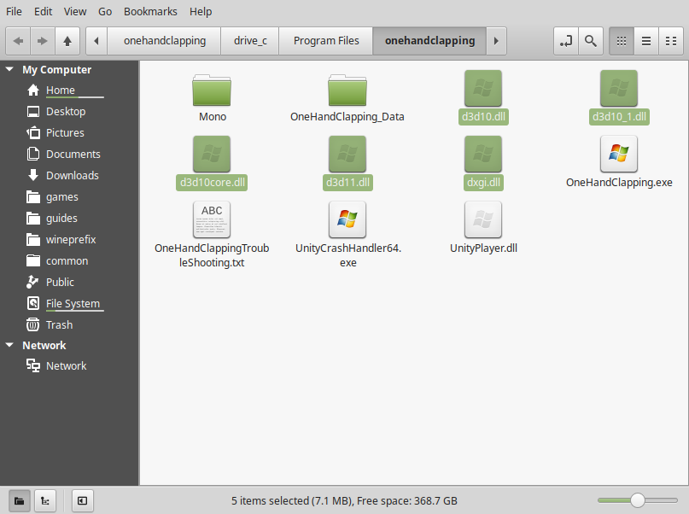Open Trash in the sidebar

click(69, 325)
